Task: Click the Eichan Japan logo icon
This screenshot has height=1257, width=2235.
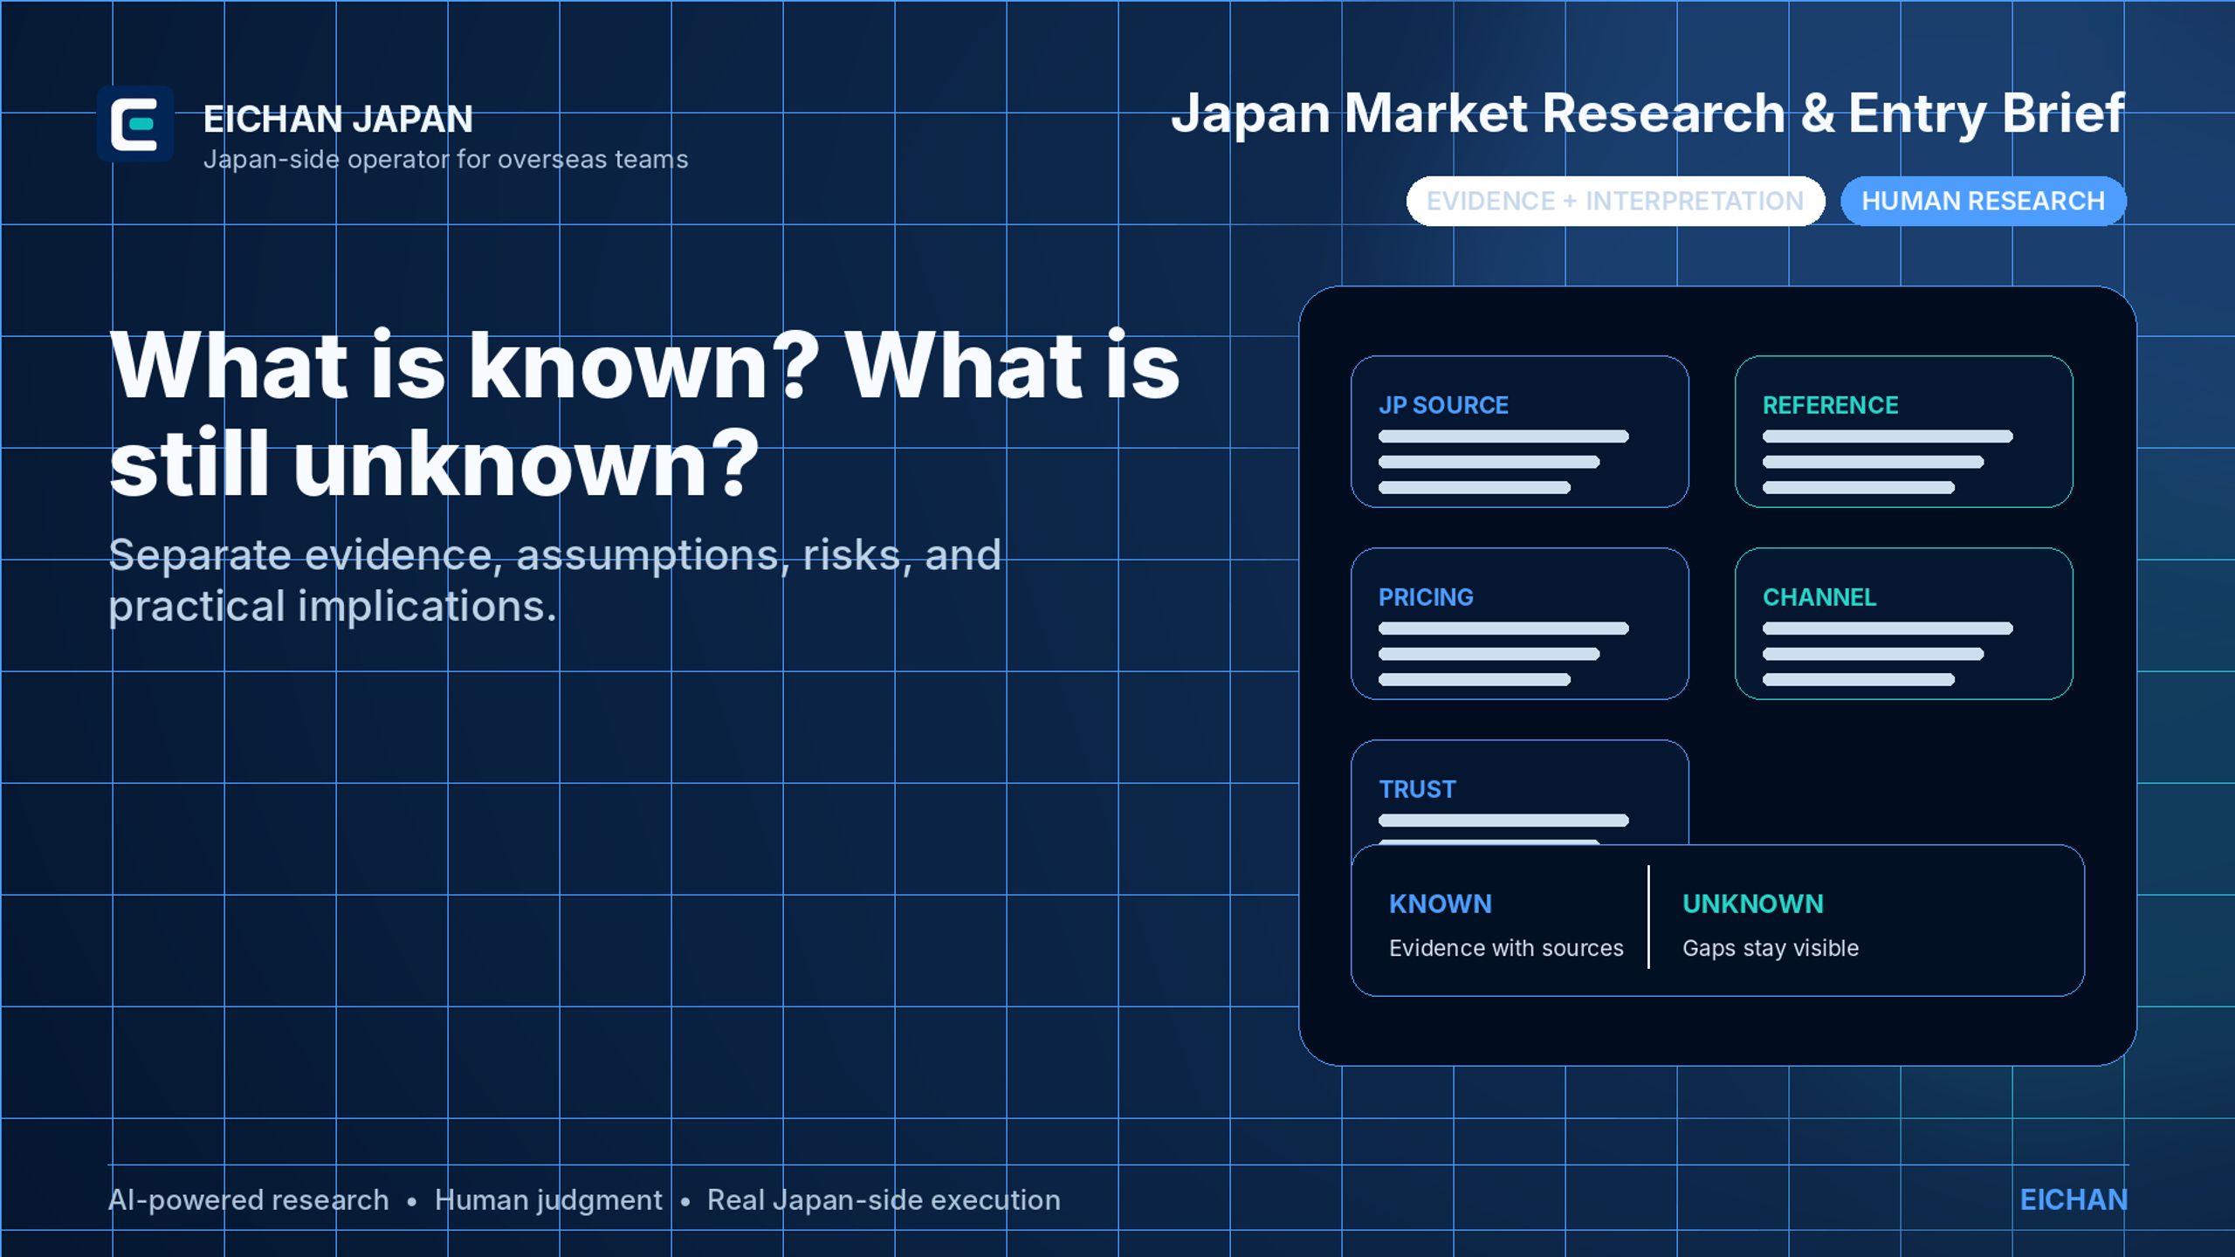Action: click(135, 124)
